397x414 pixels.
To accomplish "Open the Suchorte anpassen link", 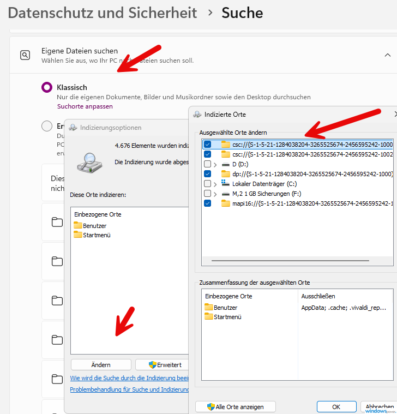I will (85, 106).
